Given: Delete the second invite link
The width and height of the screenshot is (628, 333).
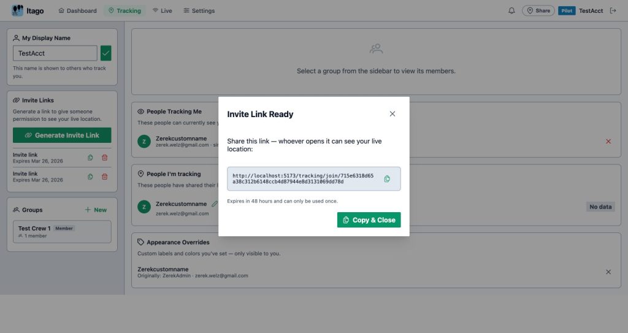Looking at the screenshot, I should [104, 177].
